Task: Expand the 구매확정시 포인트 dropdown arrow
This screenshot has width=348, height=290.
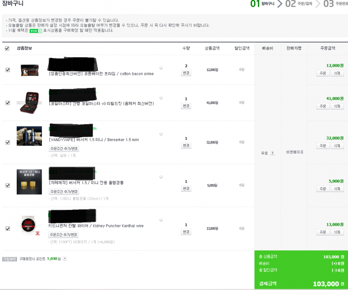Action: (64, 259)
